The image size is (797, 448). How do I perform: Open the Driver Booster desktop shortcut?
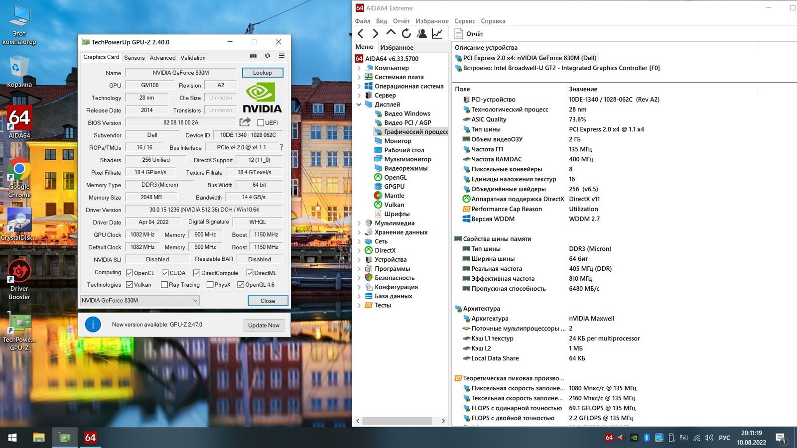[19, 280]
